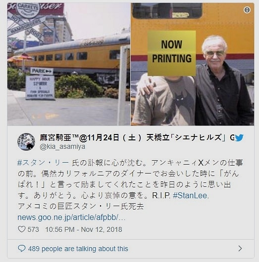Open the kia_asamiya profile avatar
This screenshot has width=259, height=262.
(26, 142)
